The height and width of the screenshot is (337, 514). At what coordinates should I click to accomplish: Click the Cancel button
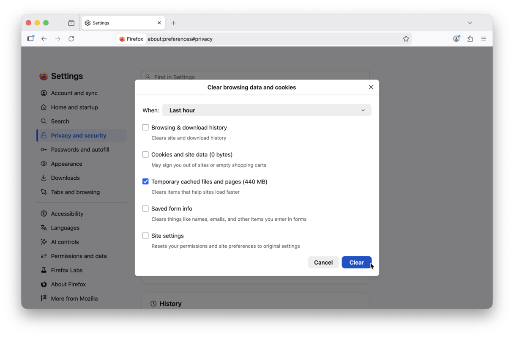point(323,262)
